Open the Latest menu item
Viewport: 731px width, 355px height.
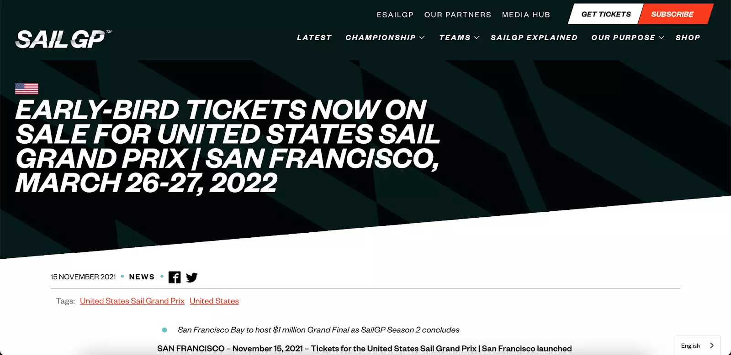click(x=314, y=37)
